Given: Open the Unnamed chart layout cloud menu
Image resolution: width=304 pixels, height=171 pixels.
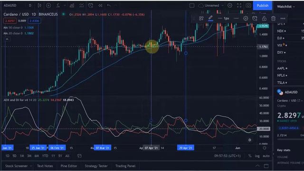Looking at the screenshot, I should (211, 5).
